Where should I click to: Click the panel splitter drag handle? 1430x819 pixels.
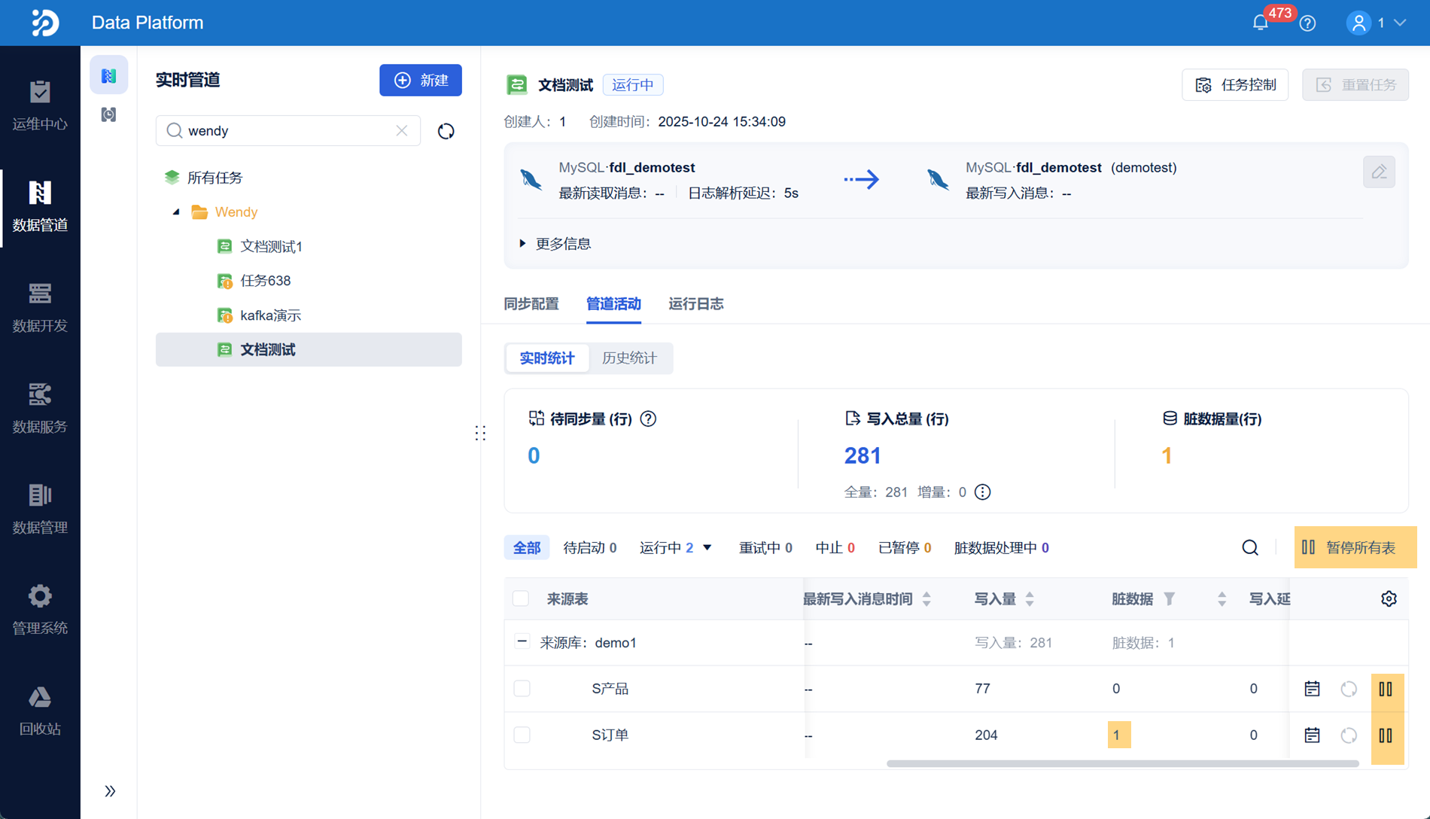480,433
